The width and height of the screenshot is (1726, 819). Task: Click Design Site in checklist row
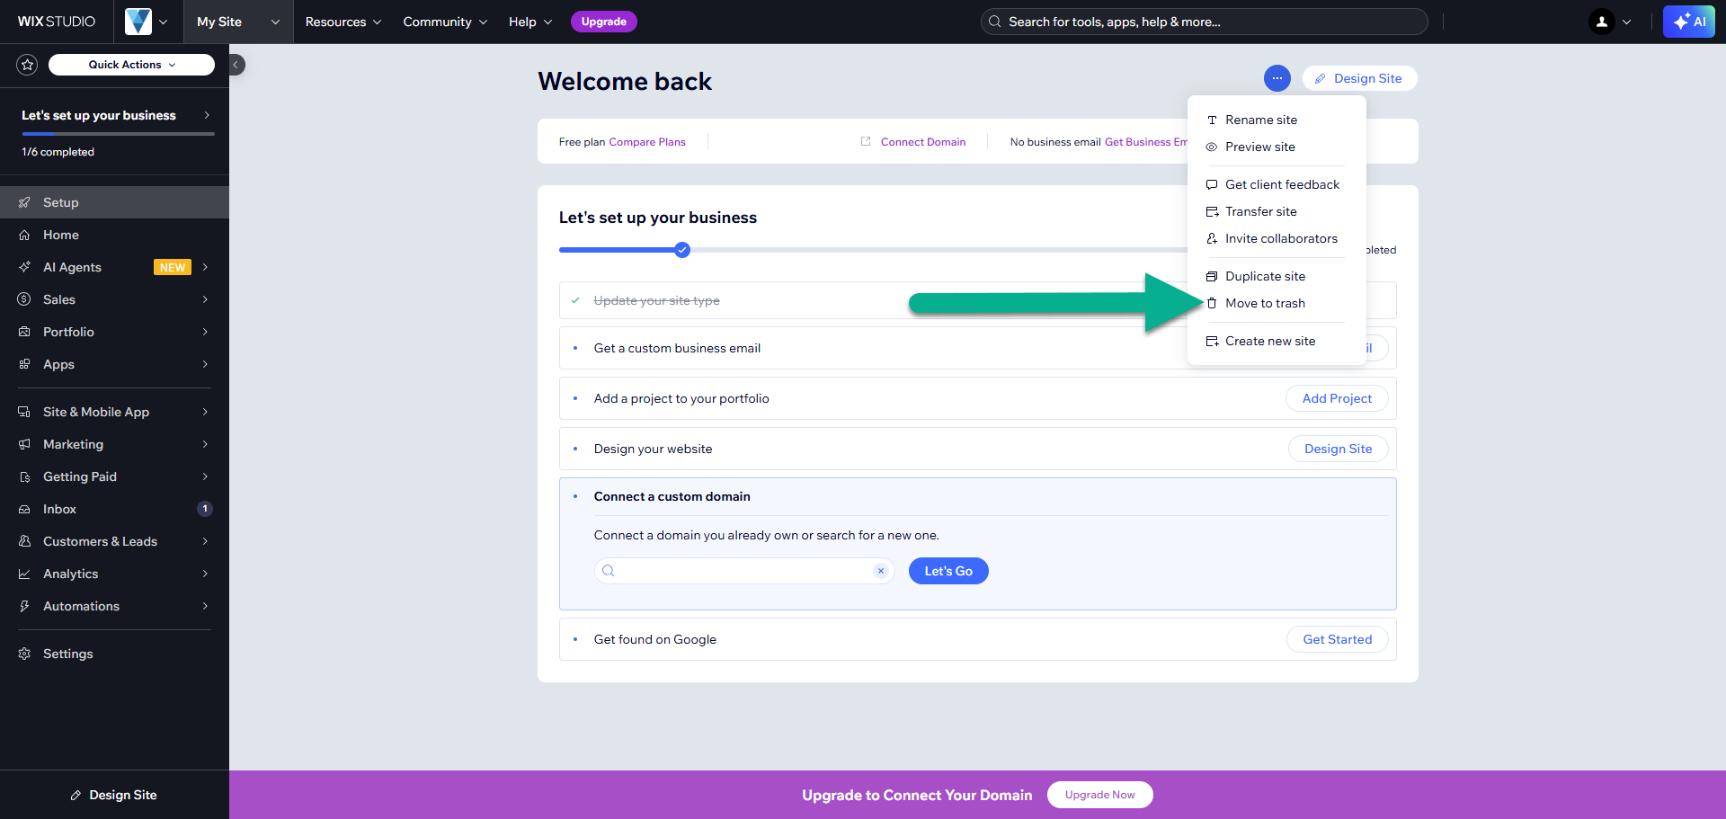pos(1338,449)
